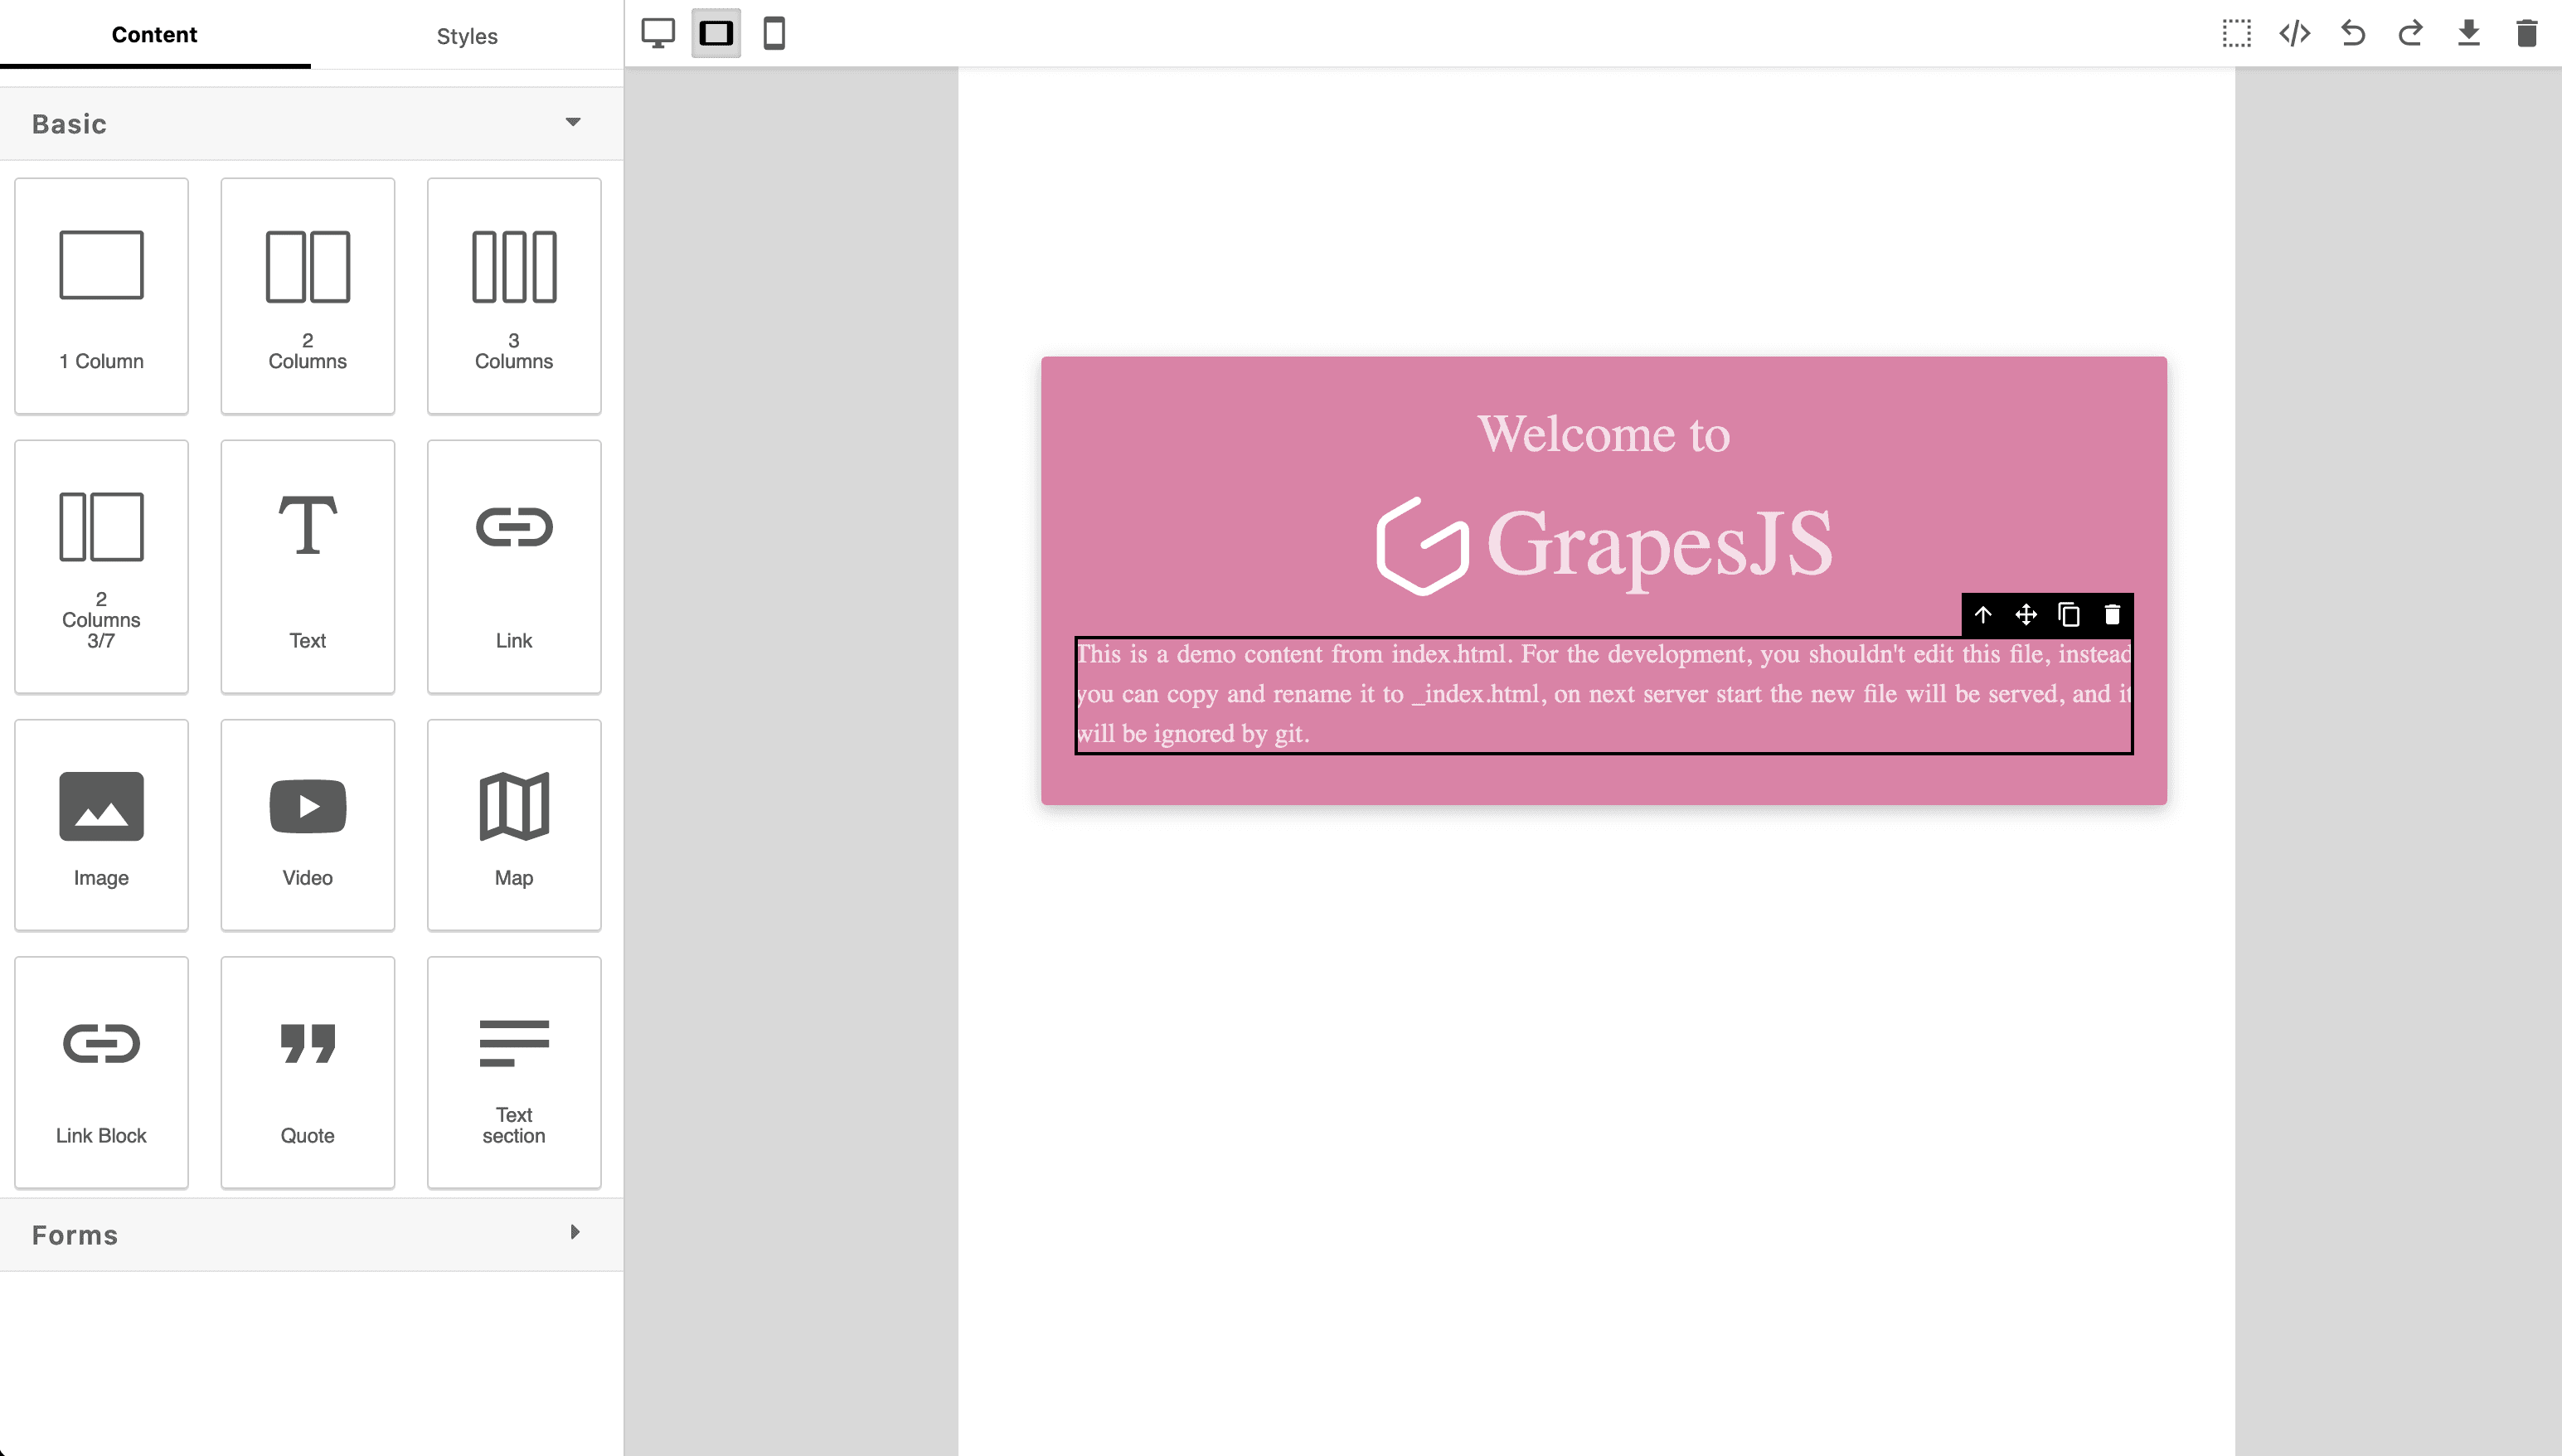Switch preview to tablet device
The height and width of the screenshot is (1456, 2562).
(716, 34)
